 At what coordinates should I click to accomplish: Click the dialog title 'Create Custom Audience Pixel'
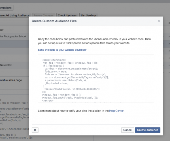(x=54, y=21)
